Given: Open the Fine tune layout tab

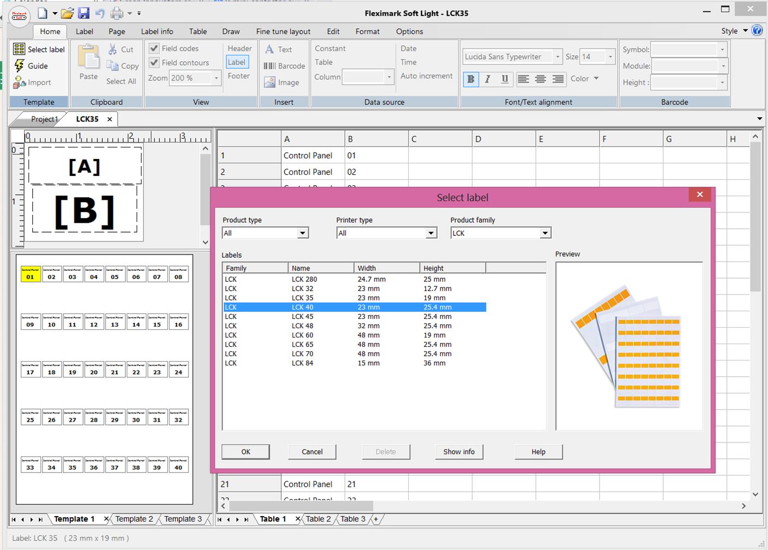Looking at the screenshot, I should [283, 32].
